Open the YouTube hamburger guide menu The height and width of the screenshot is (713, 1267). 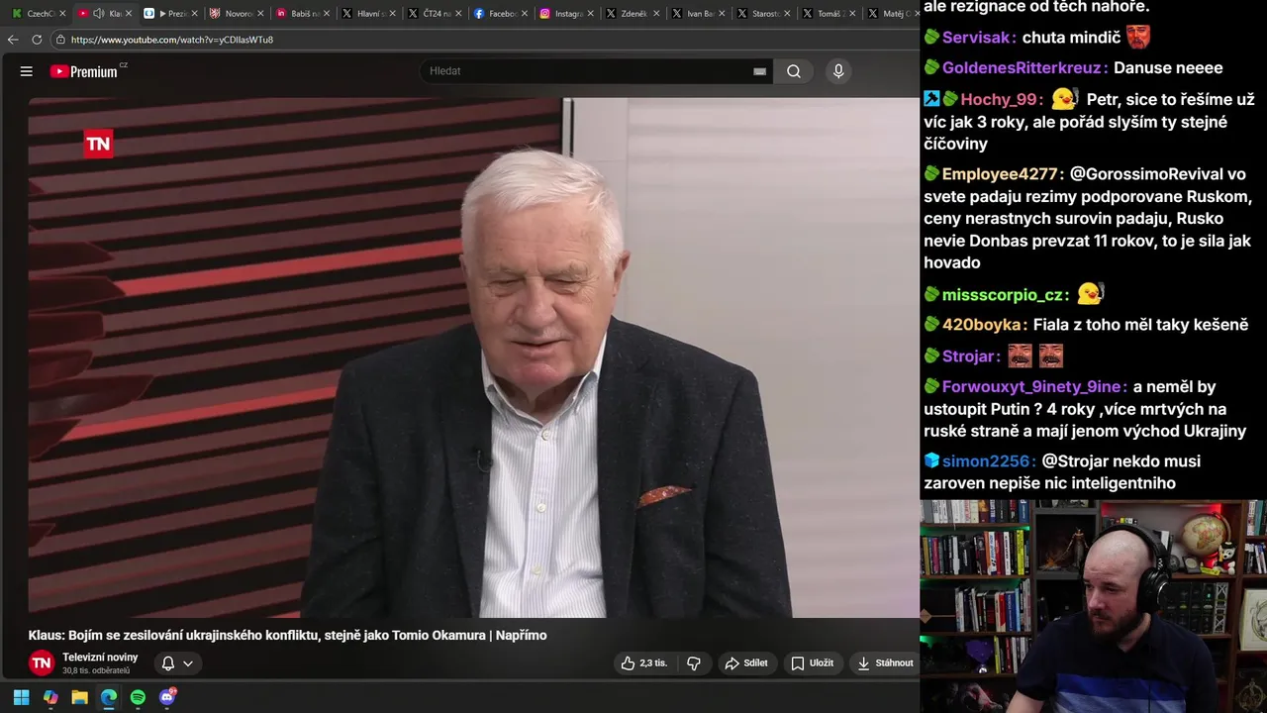pos(27,71)
